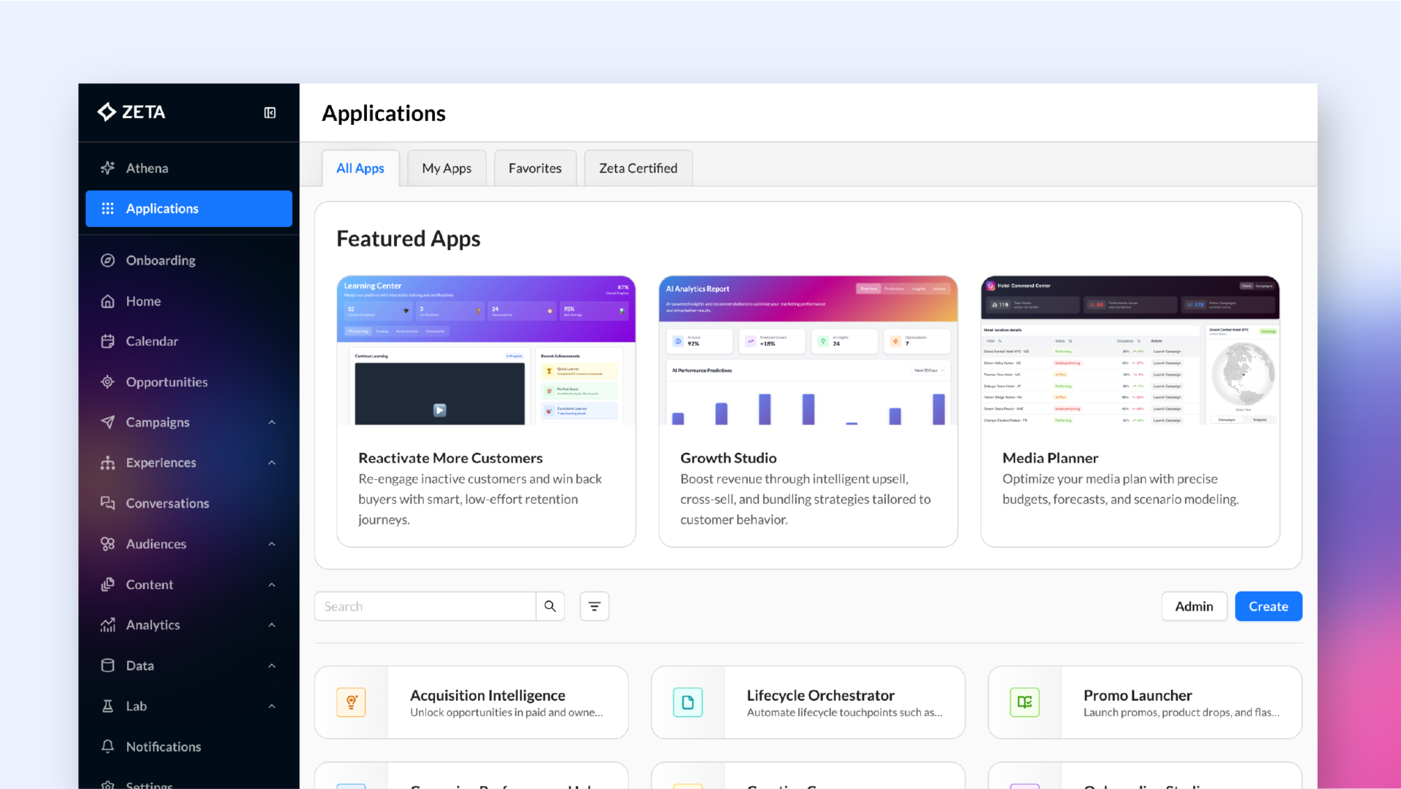Click the Conversations icon
Viewport: 1401px width, 789px height.
pyautogui.click(x=107, y=503)
